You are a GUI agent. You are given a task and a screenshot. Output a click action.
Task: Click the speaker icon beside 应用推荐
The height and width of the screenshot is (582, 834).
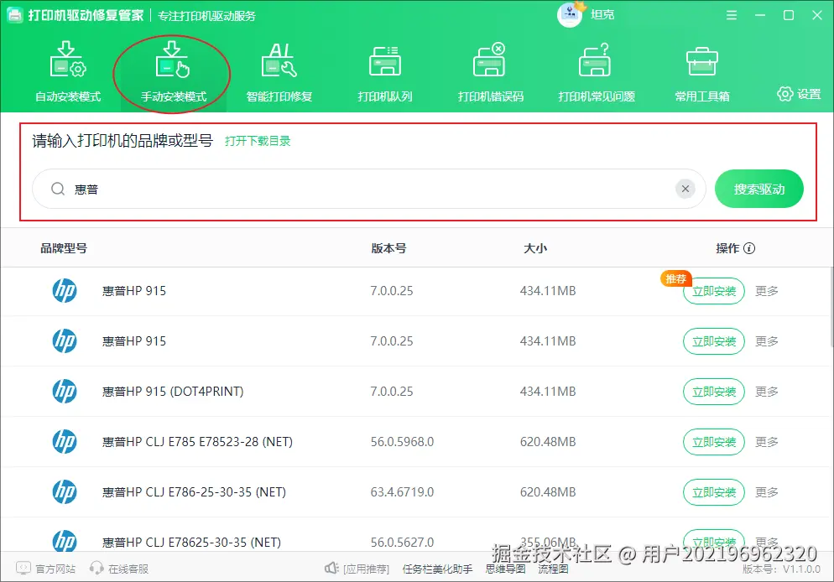[x=331, y=569]
